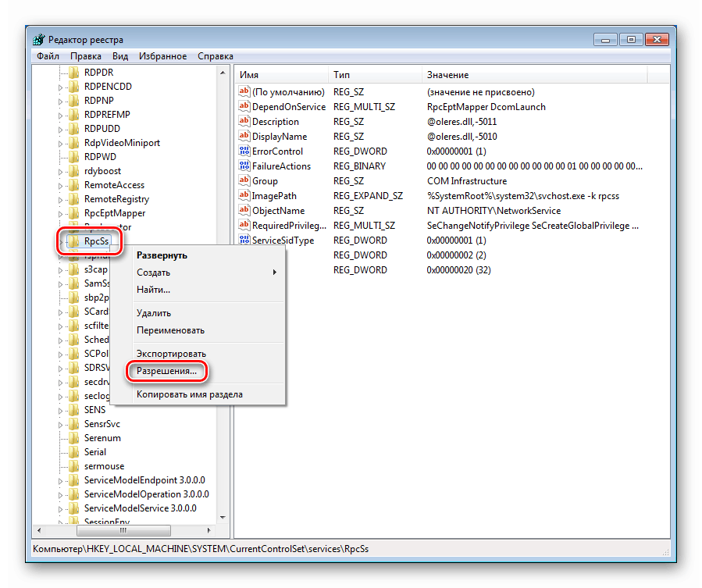Click the registry path in status bar

201,549
